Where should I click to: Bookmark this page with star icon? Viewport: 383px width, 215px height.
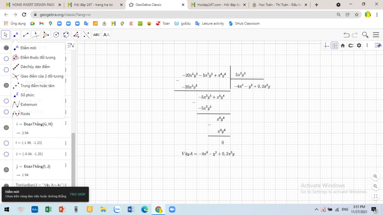pos(356,15)
